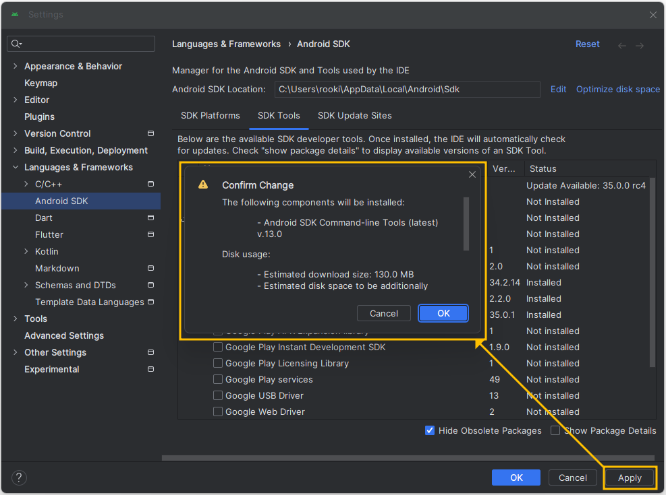Viewport: 666px width, 495px height.
Task: Click project-level icon next to Version Control
Action: (x=150, y=133)
